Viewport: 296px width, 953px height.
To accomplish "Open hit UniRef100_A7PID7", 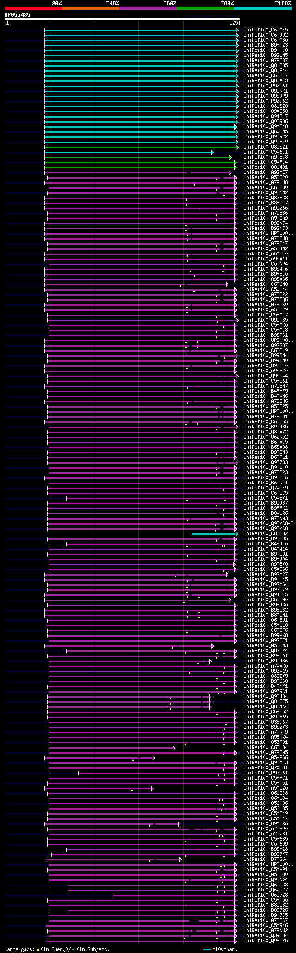I will point(265,60).
